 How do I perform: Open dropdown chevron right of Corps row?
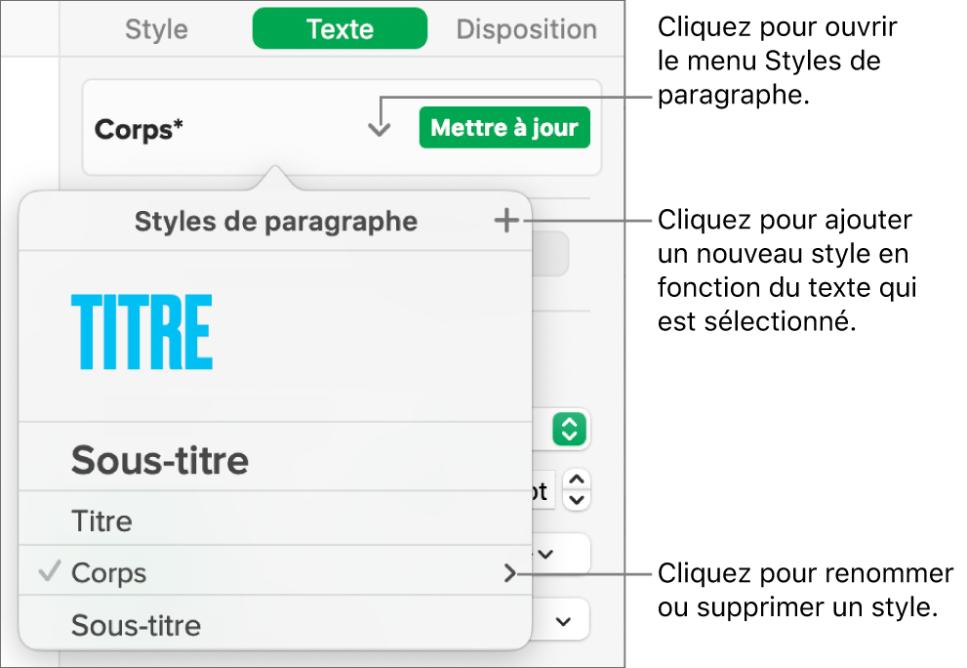pos(548,554)
